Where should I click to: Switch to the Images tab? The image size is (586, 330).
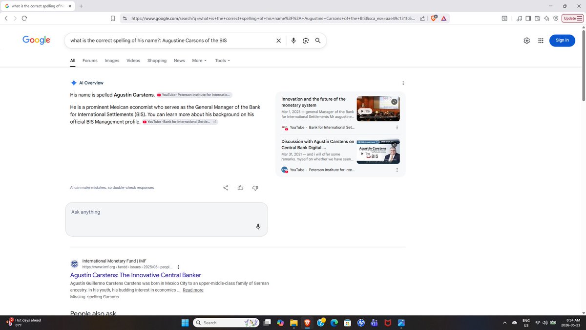click(x=112, y=61)
